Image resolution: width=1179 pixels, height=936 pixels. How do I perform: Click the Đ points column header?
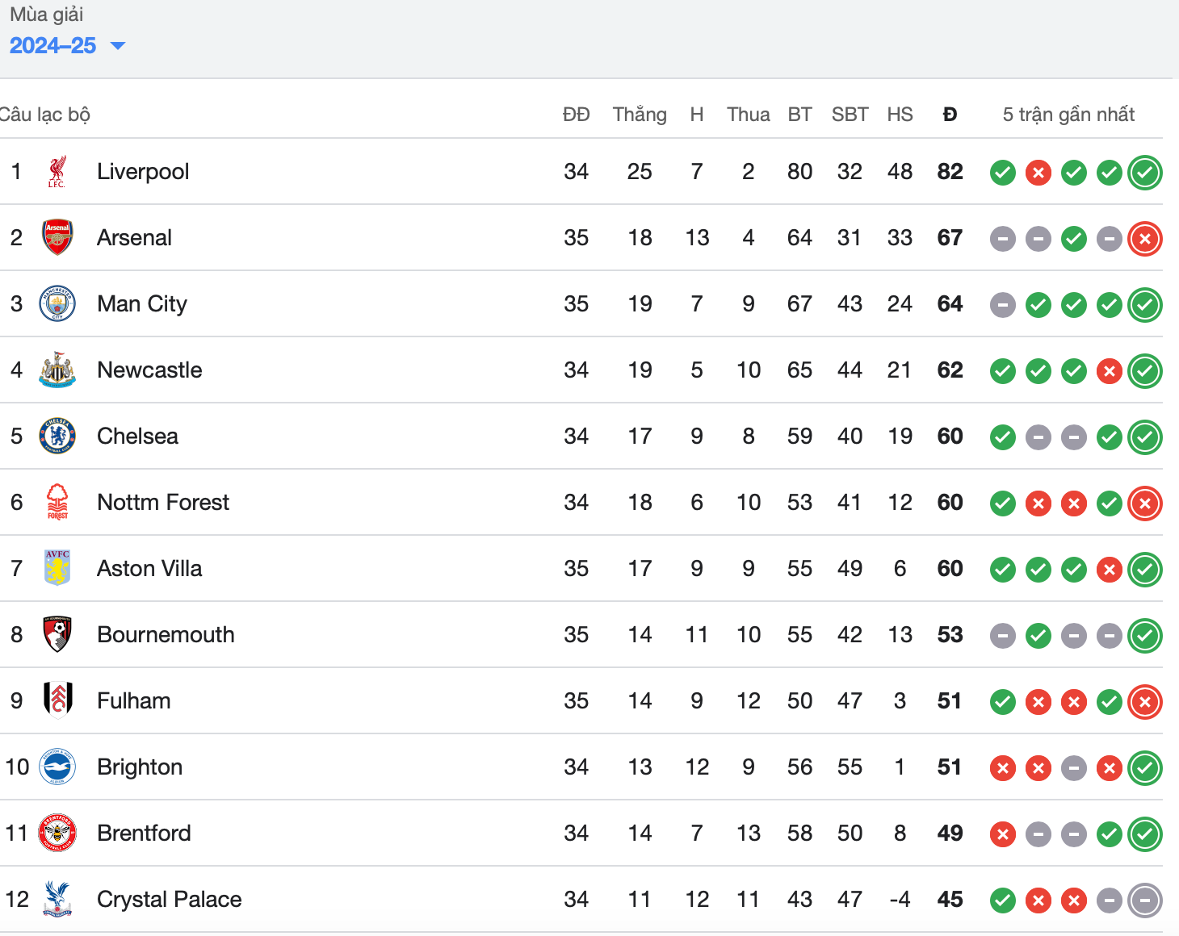(x=950, y=115)
